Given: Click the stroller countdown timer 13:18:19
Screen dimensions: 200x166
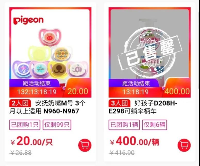Looking at the screenshot, I should pos(136,92).
